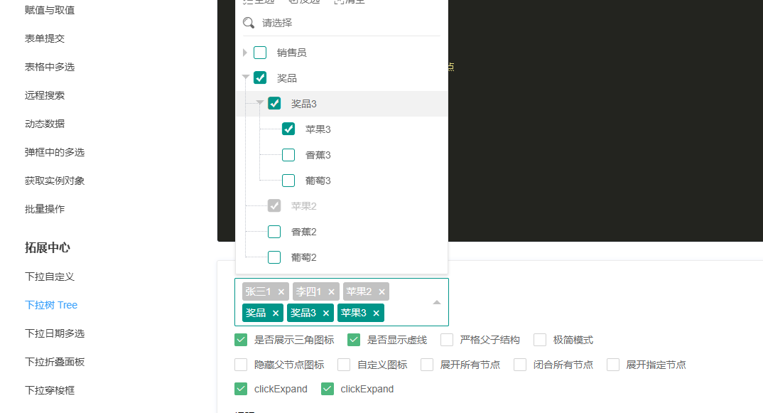Check the 香蕉3 tree item checkbox

click(288, 154)
